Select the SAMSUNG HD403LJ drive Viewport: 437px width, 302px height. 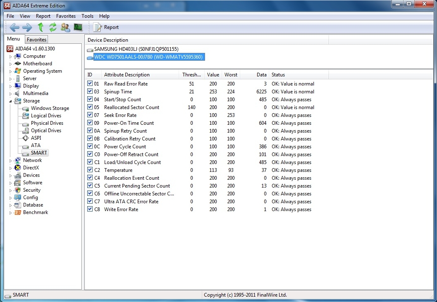(136, 49)
